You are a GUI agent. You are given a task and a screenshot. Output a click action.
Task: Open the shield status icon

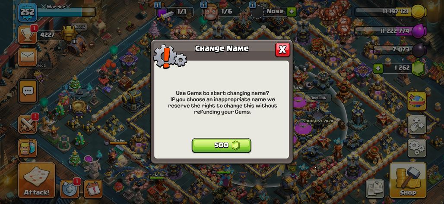70,189
